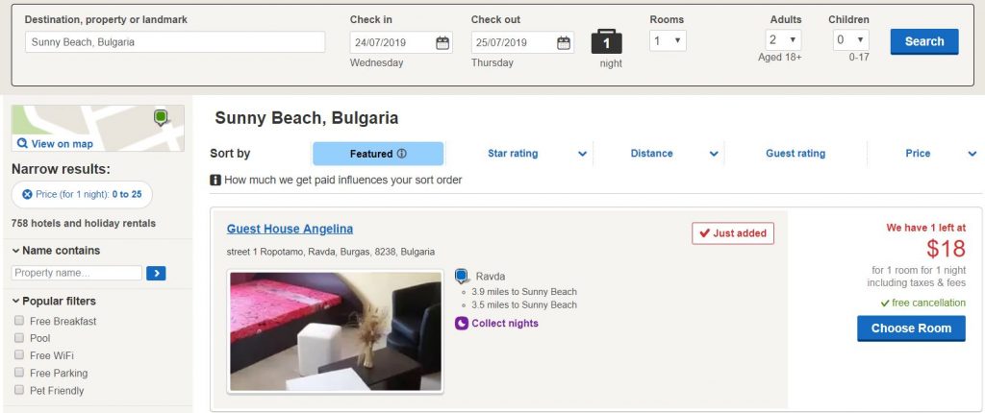Open the Children count dropdown
985x413 pixels.
pos(850,40)
